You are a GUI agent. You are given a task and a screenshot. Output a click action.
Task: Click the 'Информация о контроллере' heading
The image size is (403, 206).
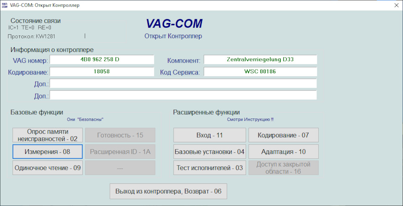tap(52, 49)
